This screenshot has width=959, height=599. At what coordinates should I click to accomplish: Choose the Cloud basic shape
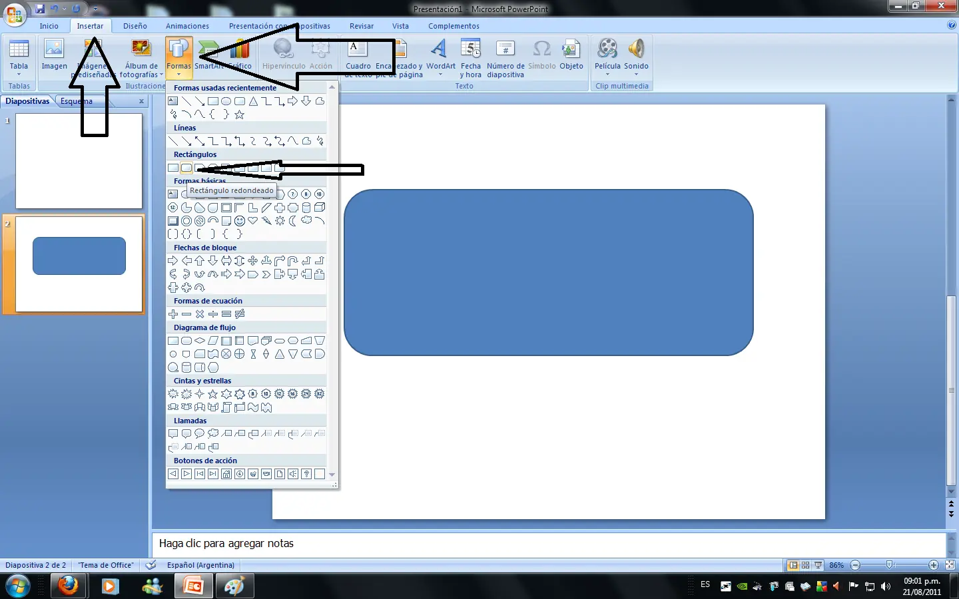coord(306,221)
